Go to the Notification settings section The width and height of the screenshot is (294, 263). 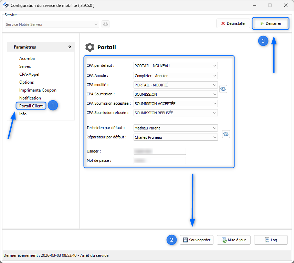click(x=30, y=98)
